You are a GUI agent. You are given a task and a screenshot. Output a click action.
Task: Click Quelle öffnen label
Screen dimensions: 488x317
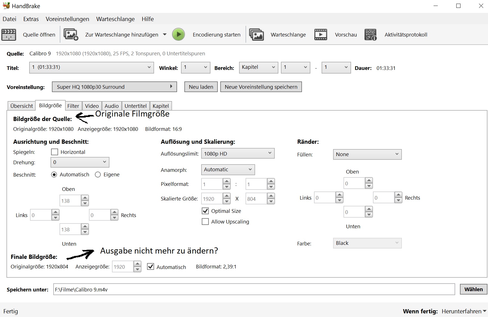coord(39,35)
